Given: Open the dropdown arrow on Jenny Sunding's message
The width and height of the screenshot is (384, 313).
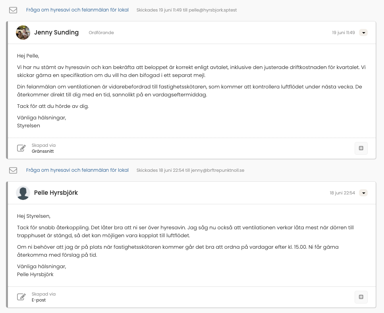Looking at the screenshot, I should (363, 33).
